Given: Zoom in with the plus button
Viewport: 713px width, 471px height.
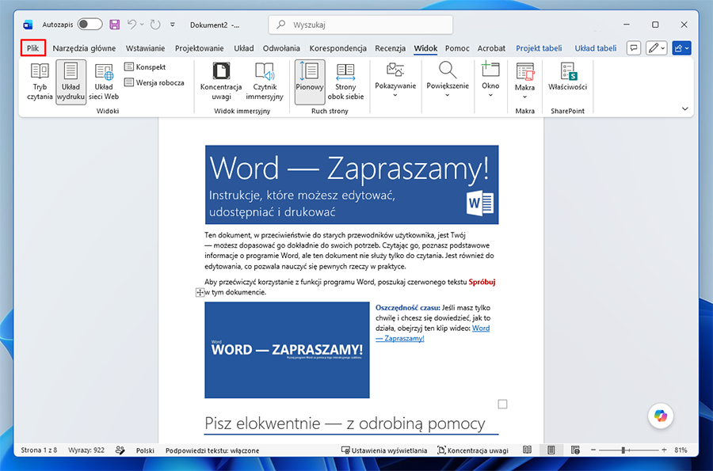Looking at the screenshot, I should [x=664, y=450].
